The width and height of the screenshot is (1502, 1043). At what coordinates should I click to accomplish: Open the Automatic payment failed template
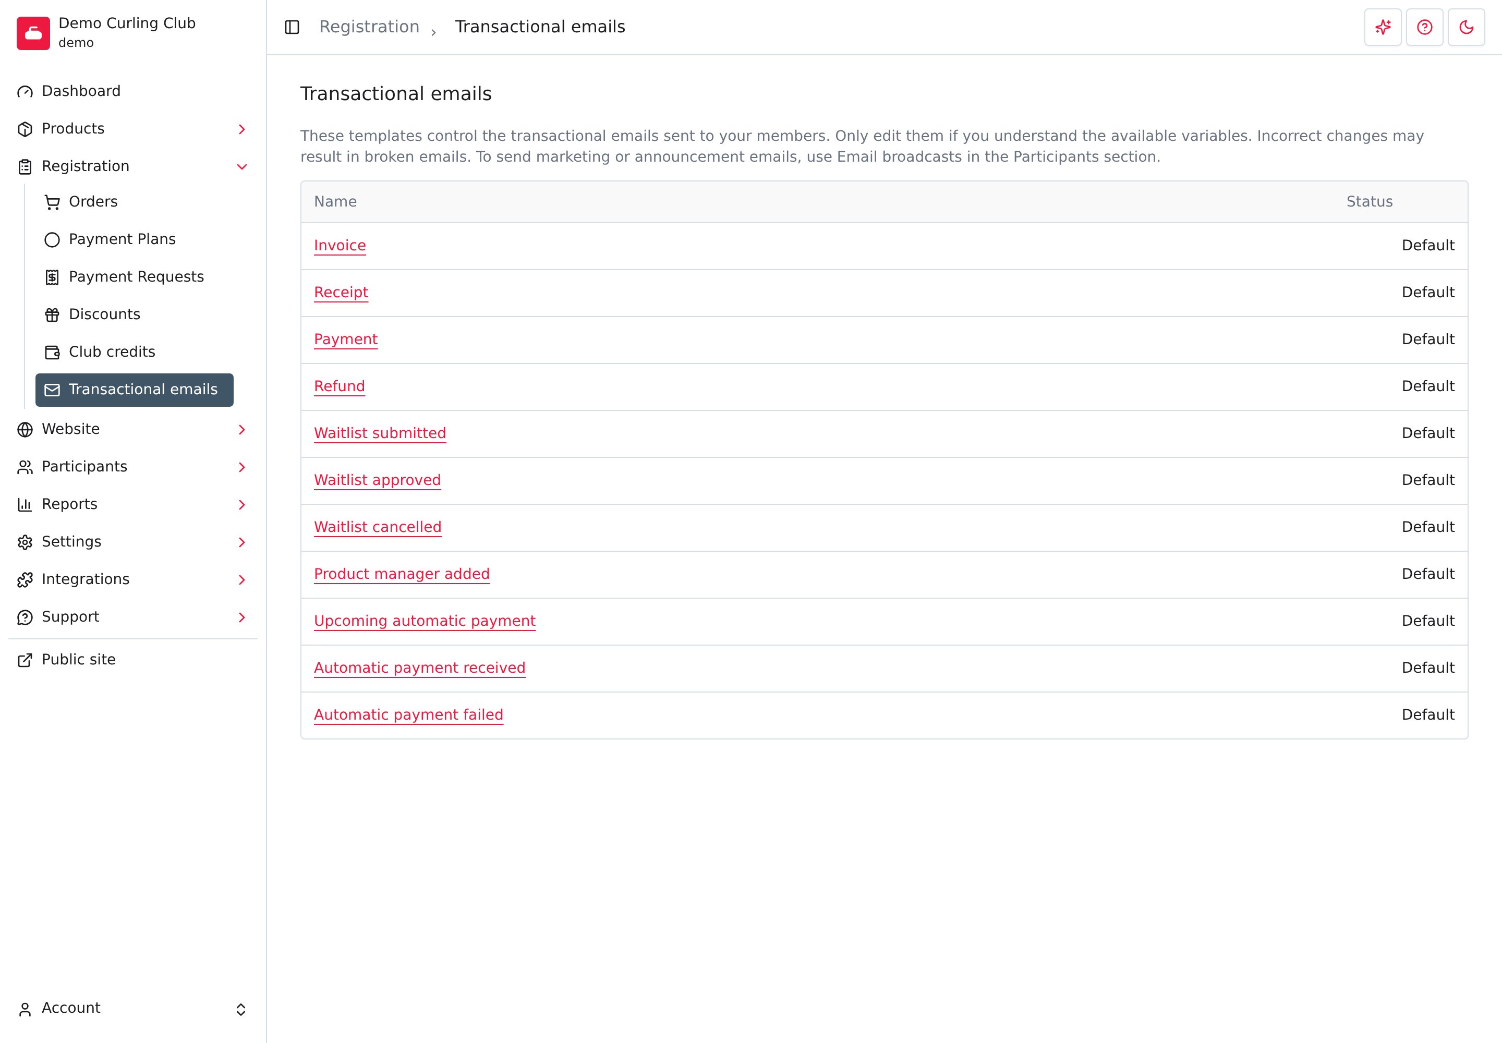[x=408, y=715]
